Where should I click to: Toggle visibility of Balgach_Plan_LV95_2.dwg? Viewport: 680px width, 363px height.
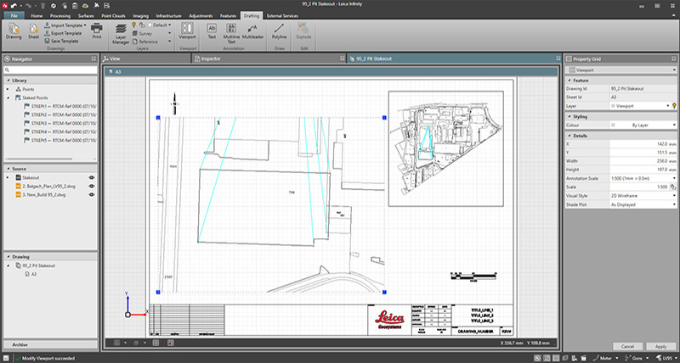91,186
